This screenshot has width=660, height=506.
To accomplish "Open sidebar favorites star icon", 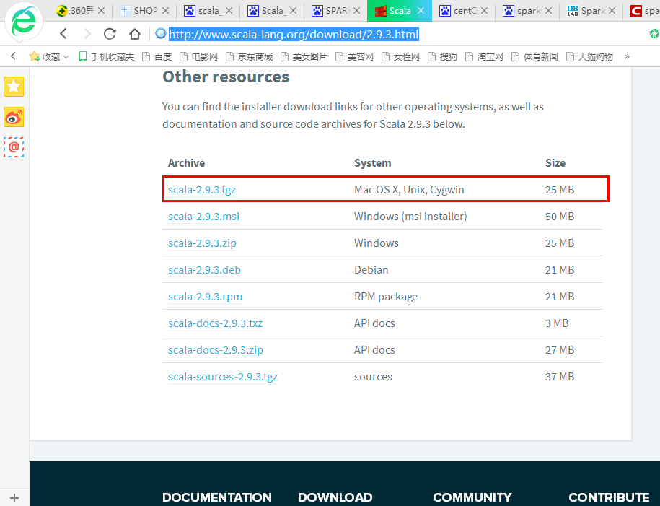I will click(14, 87).
